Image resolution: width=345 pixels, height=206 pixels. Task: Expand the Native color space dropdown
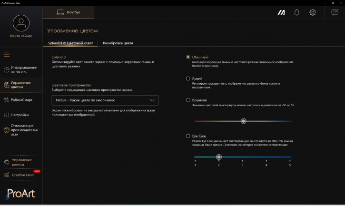pos(105,100)
